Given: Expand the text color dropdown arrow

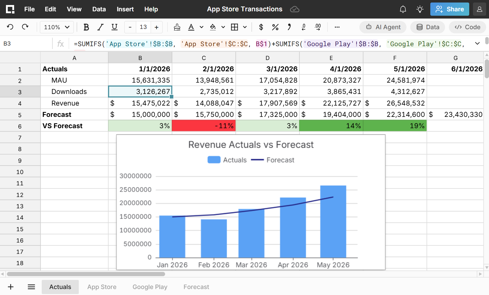Looking at the screenshot, I should (x=202, y=27).
